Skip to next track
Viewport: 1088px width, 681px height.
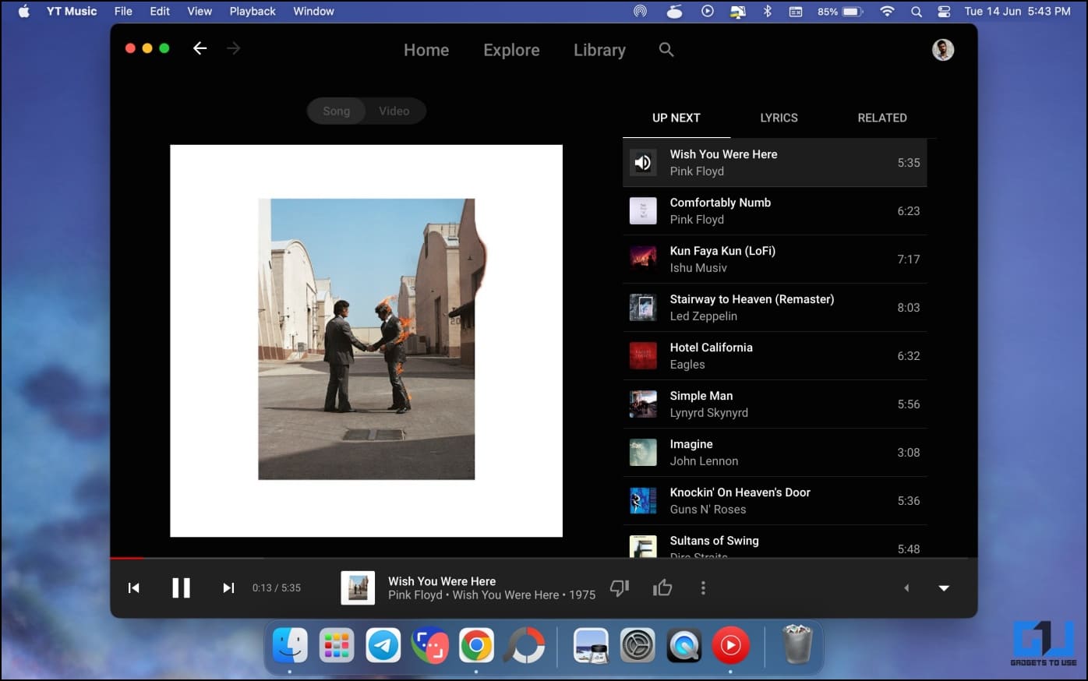pyautogui.click(x=228, y=587)
